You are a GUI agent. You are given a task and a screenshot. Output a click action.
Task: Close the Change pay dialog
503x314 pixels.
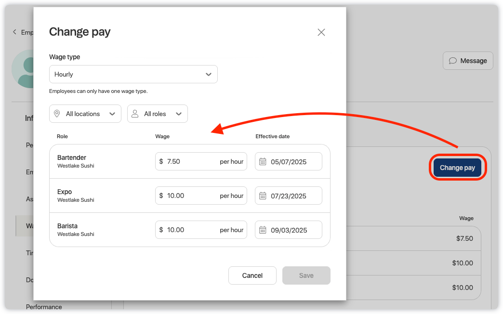click(x=321, y=32)
